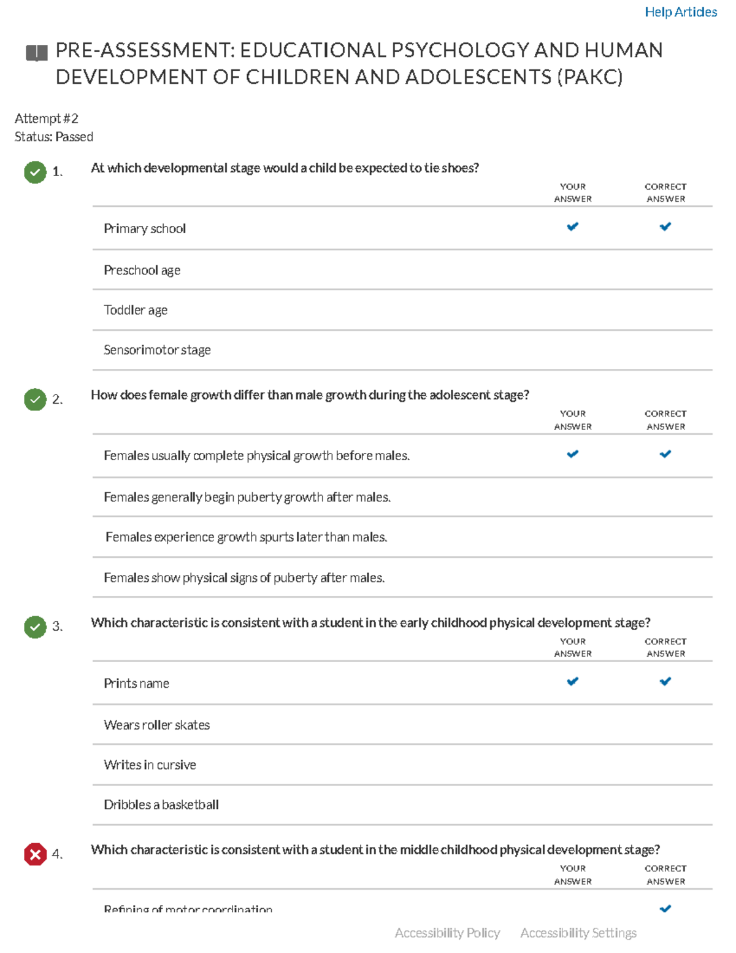
Task: Open the Accessibility Policy link
Action: [448, 932]
